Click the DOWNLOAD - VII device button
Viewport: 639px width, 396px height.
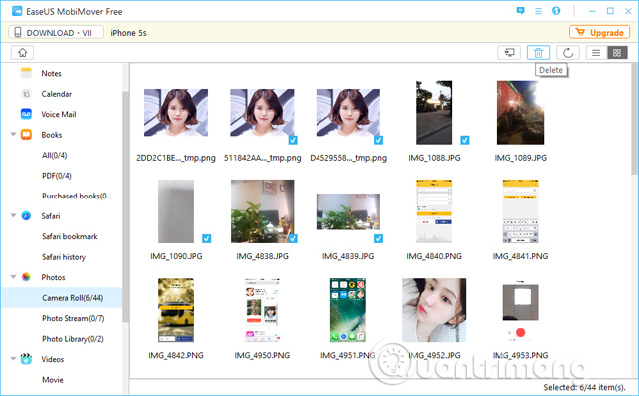click(x=56, y=32)
